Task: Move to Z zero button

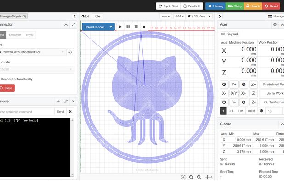Action: 253,93
